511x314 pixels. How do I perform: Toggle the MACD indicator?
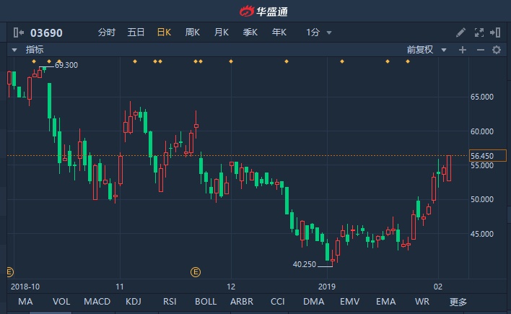point(97,302)
